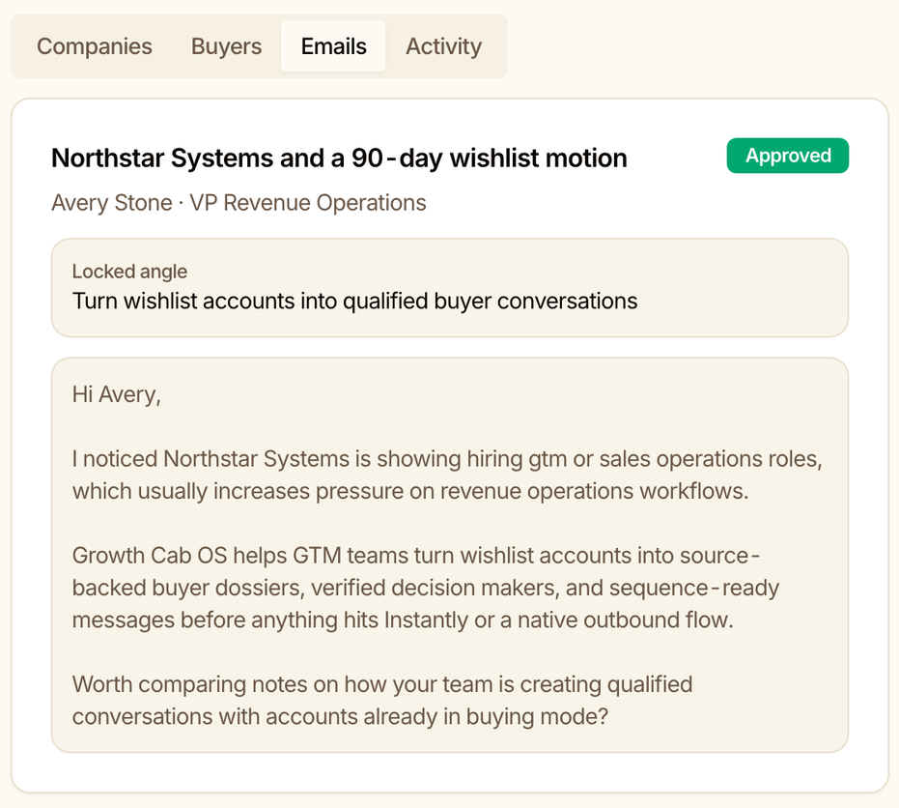
Task: Click the email subject 'Northstar Systems and a 90-day wishlist motion'
Action: coord(339,159)
